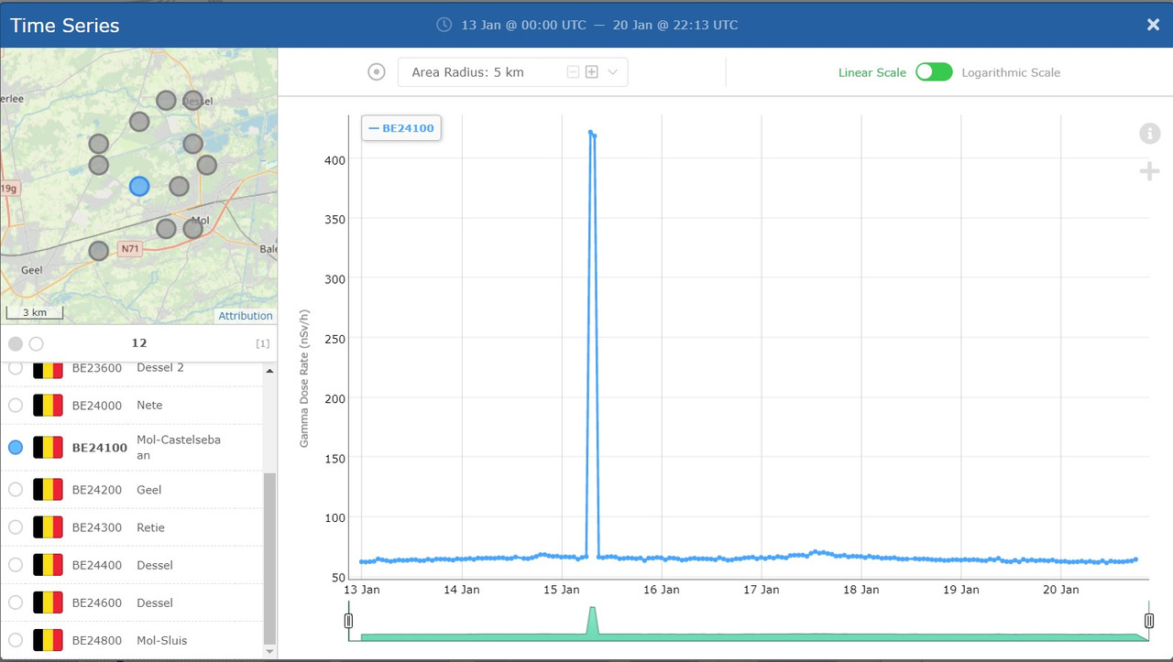Click the empty circle in the list header
The height and width of the screenshot is (662, 1173).
pyautogui.click(x=36, y=343)
